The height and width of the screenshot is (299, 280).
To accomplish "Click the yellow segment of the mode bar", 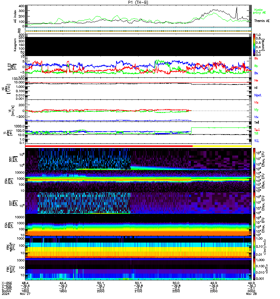I will 222,146.
